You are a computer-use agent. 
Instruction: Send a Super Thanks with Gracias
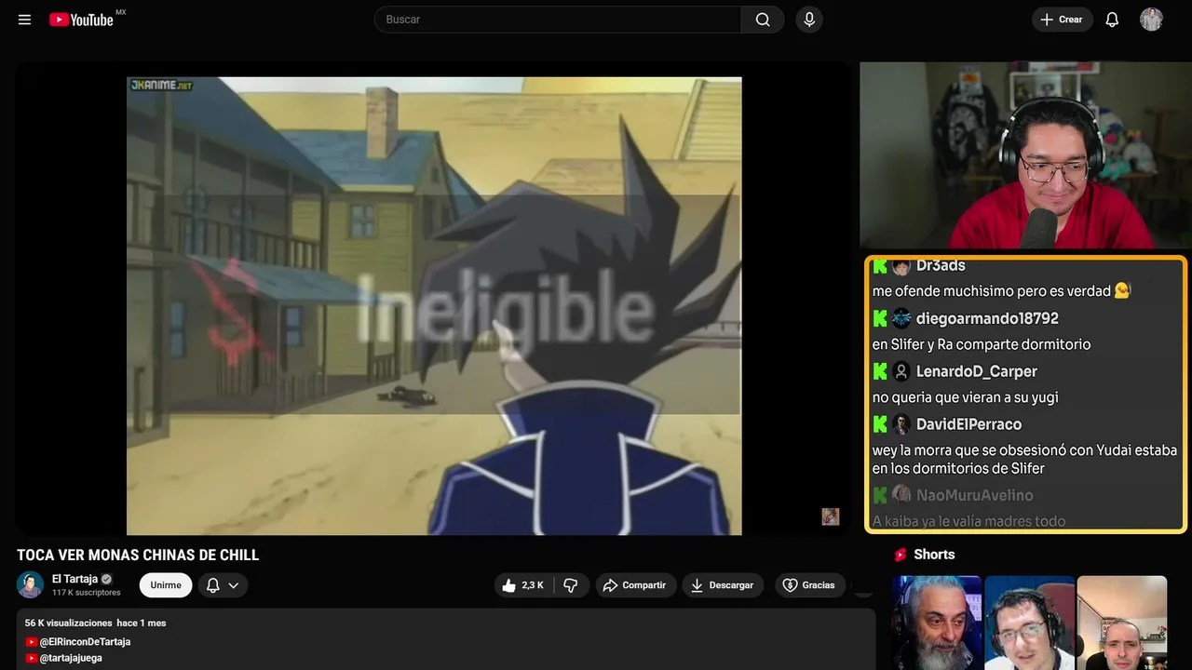(810, 585)
